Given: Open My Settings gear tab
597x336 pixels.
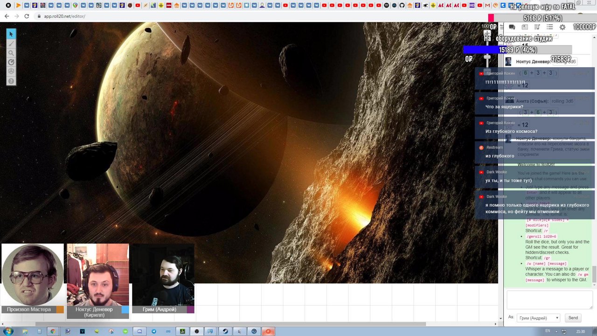Looking at the screenshot, I should click(x=562, y=27).
